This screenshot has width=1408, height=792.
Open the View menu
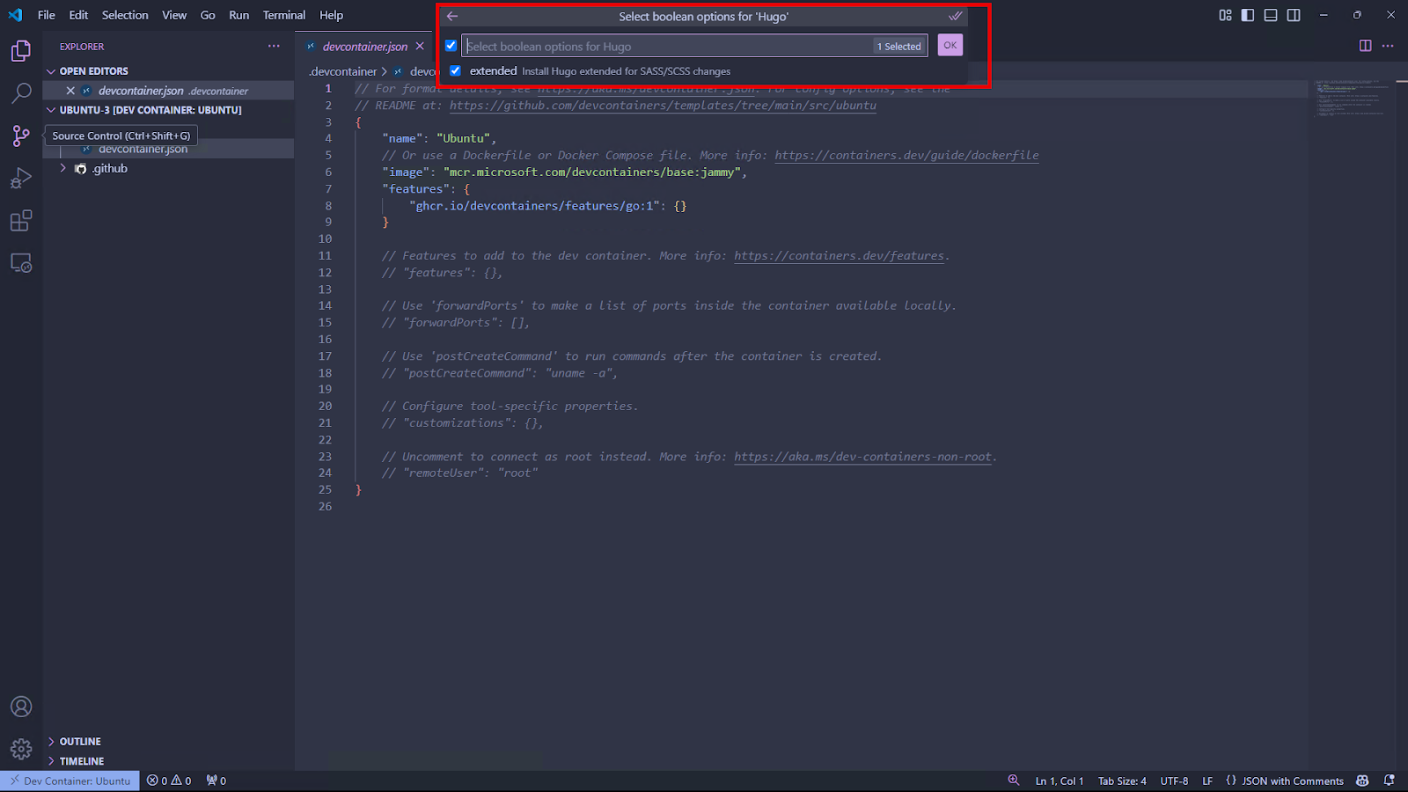(x=174, y=15)
